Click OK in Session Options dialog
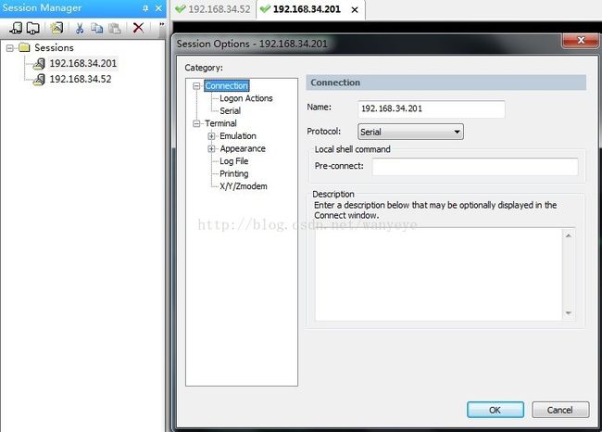The width and height of the screenshot is (602, 432). [495, 410]
